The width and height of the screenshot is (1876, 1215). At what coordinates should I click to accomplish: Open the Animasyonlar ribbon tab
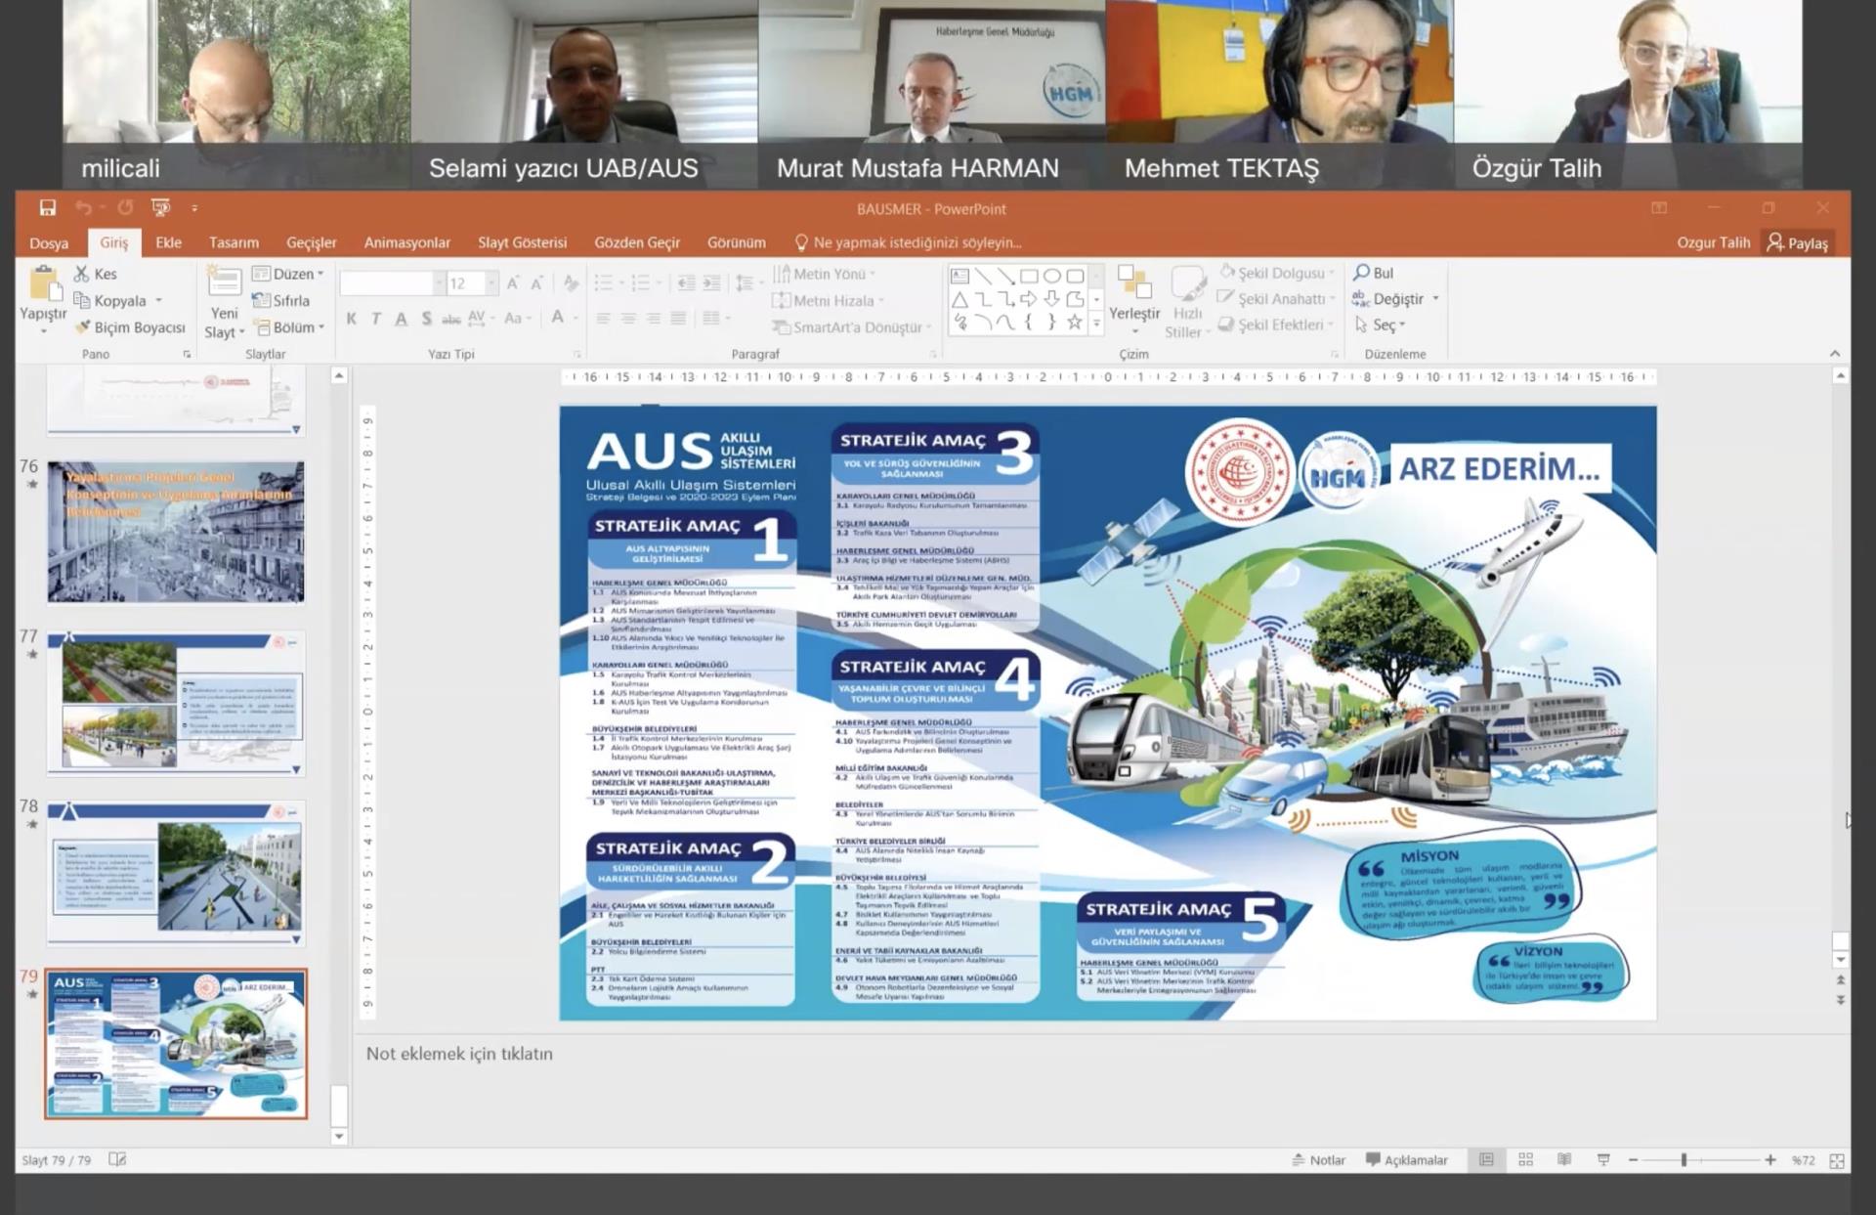coord(406,242)
